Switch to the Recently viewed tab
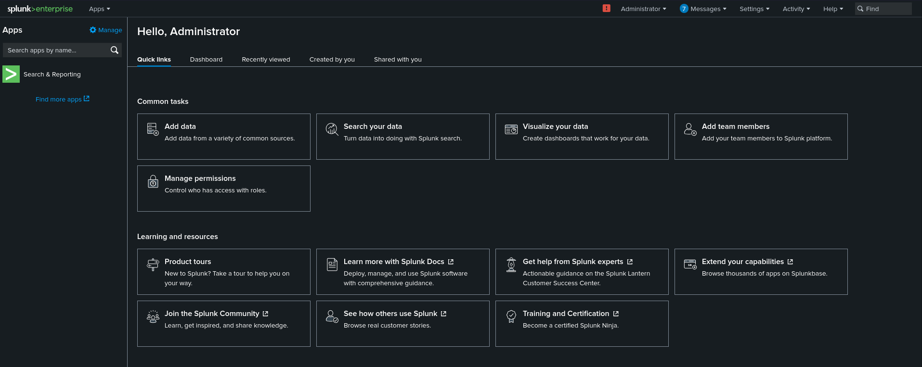 pyautogui.click(x=266, y=59)
